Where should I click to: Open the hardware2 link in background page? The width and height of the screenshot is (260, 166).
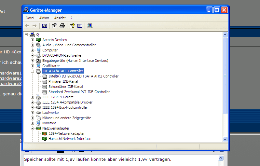click(x=11, y=78)
